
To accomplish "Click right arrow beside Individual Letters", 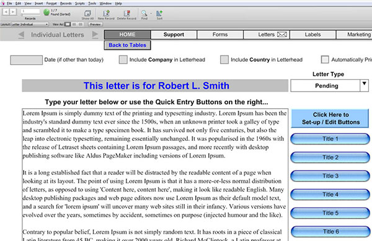I will (95, 35).
